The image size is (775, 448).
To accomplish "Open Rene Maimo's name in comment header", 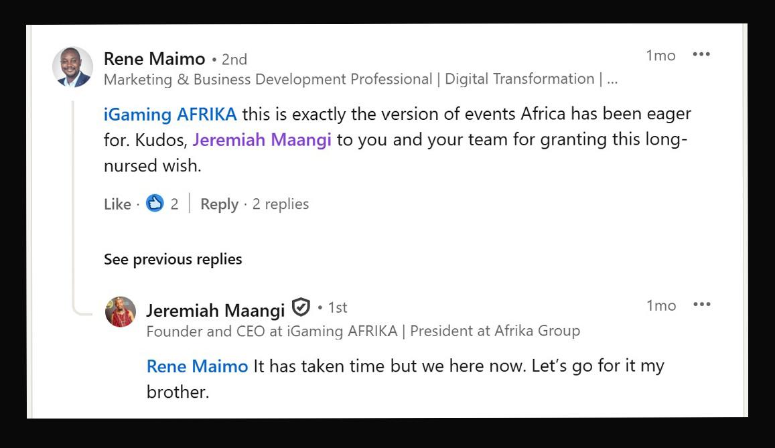I will click(x=154, y=59).
